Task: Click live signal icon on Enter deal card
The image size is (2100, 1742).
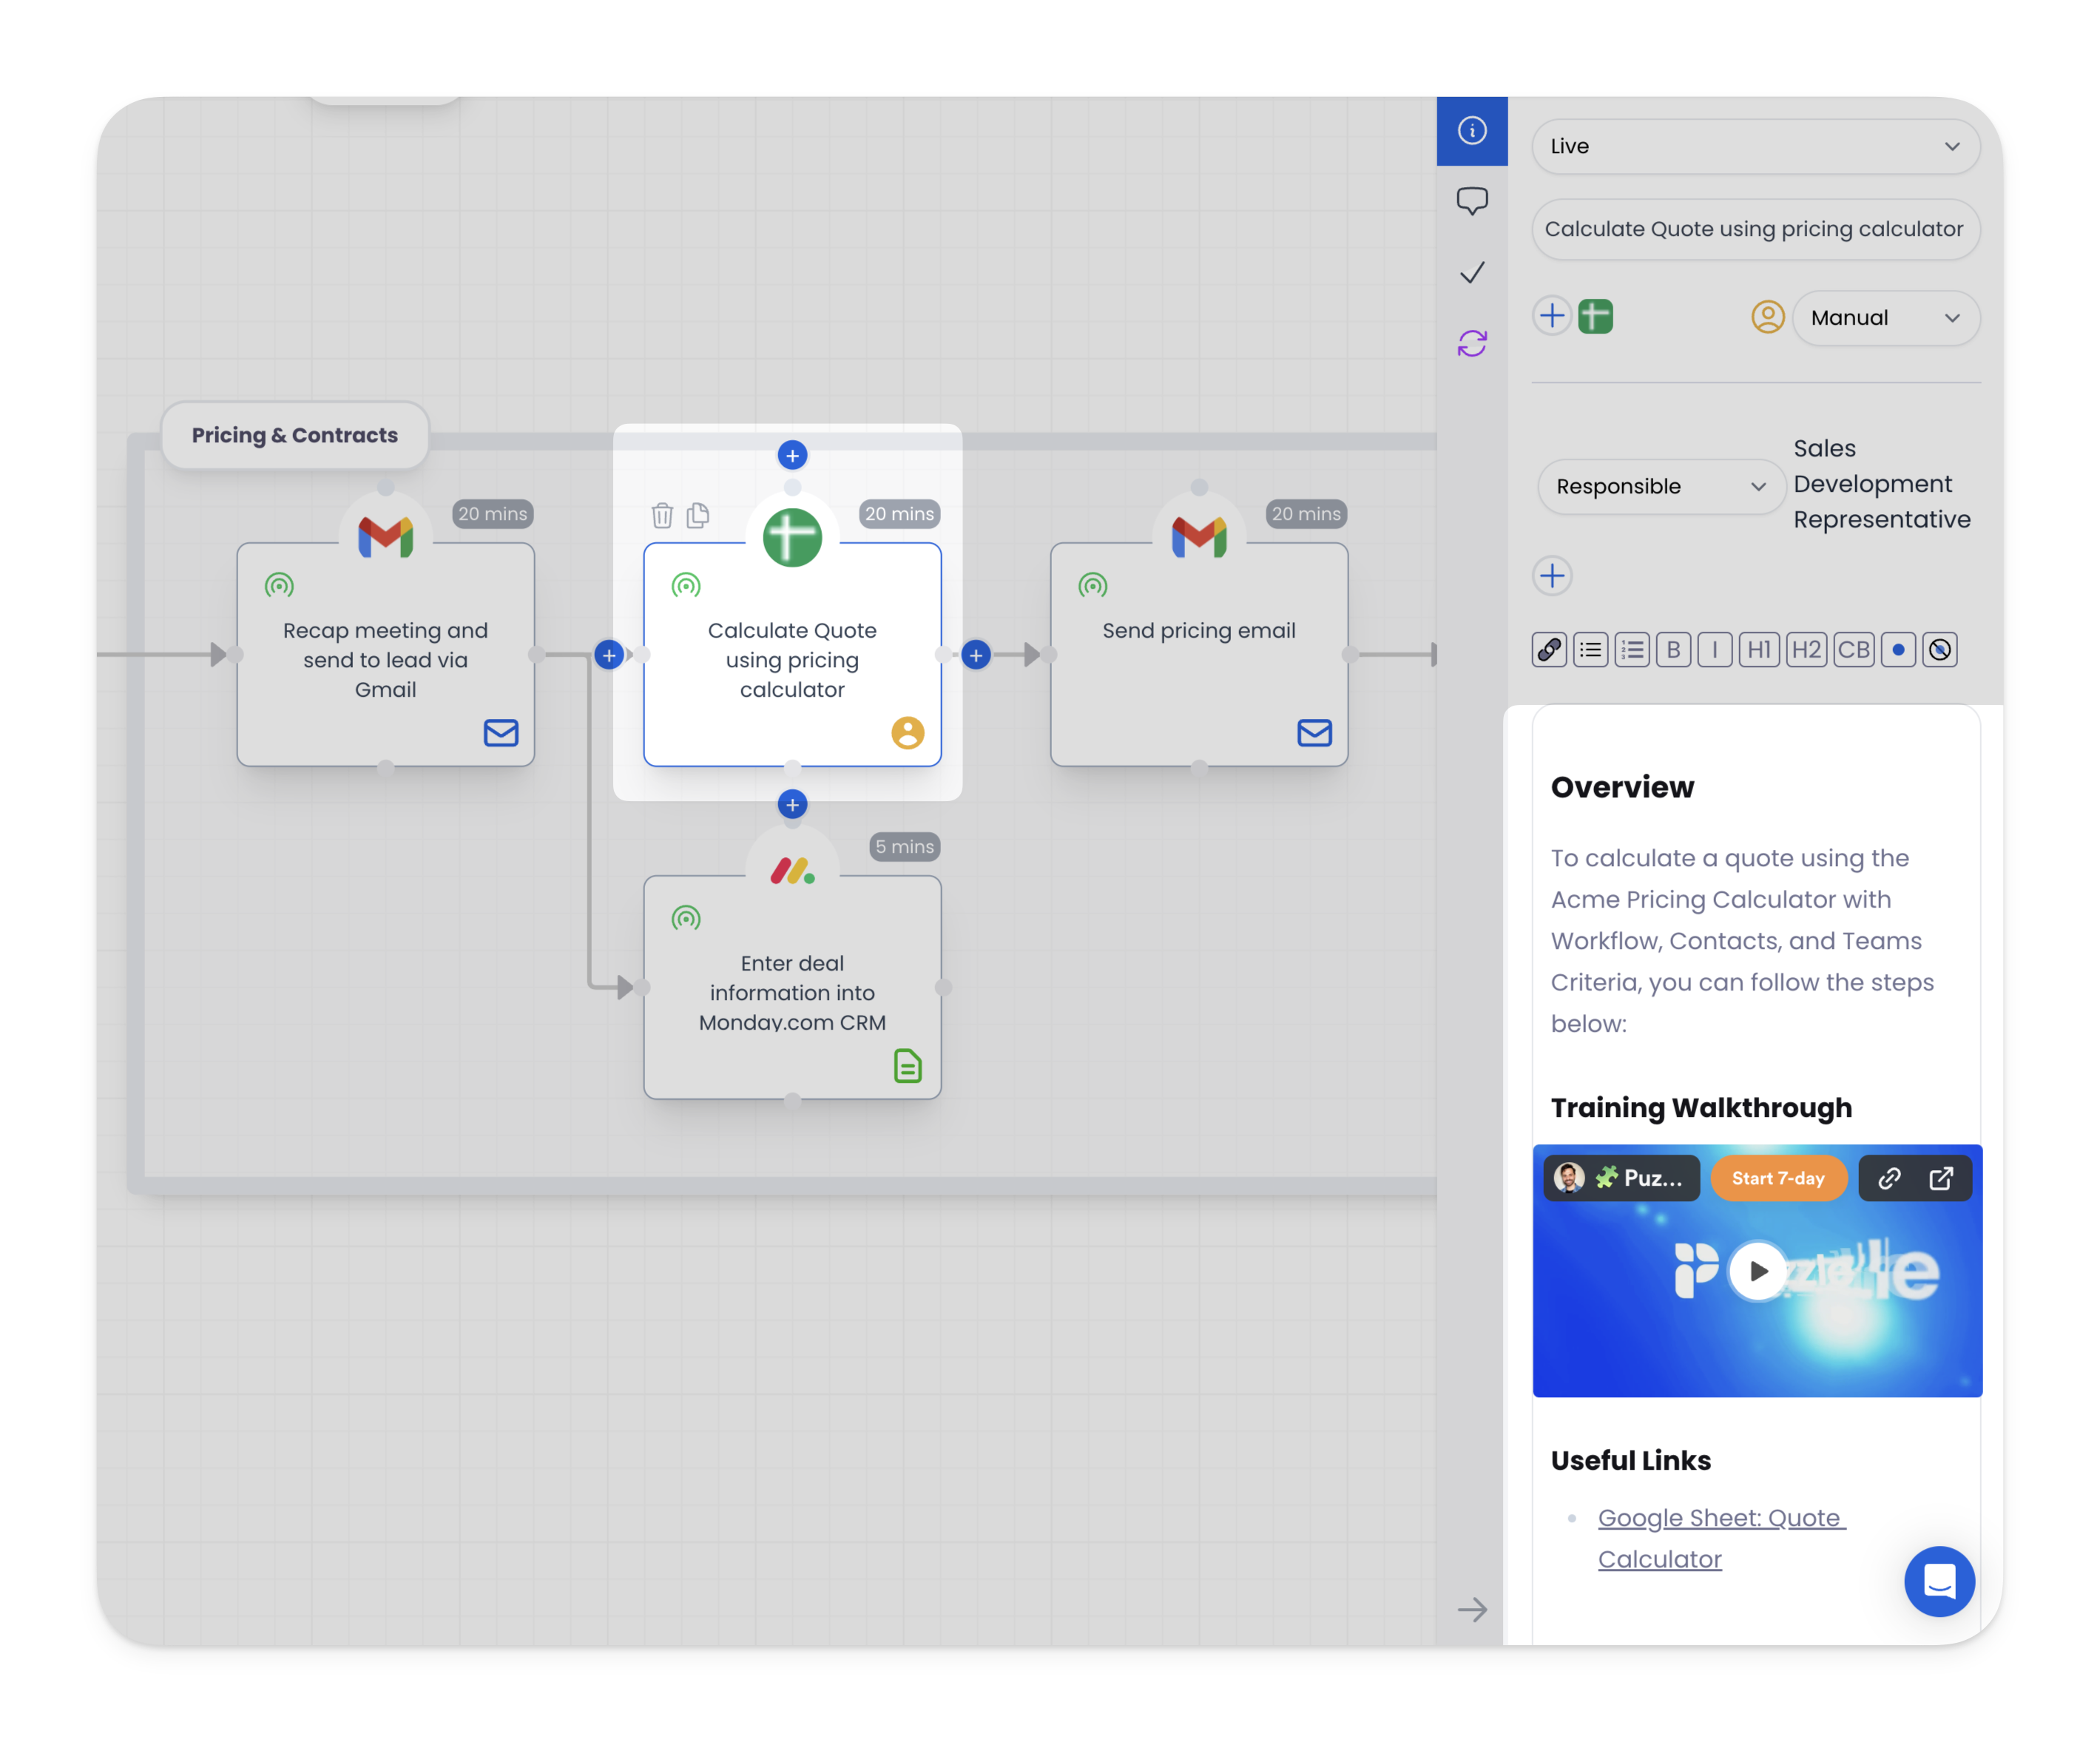Action: point(686,919)
